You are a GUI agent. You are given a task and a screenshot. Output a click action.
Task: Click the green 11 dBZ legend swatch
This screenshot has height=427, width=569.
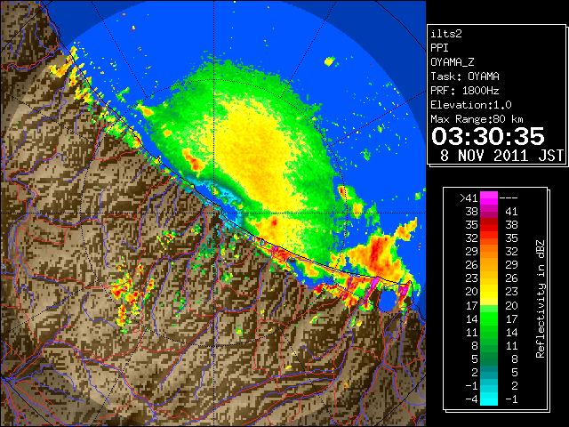pos(489,332)
